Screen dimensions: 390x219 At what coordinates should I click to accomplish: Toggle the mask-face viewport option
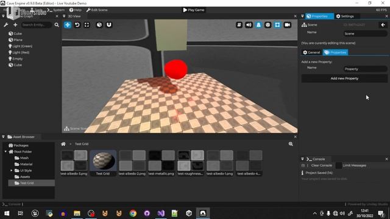268,25
